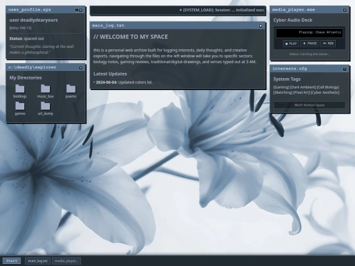Pause the Cyber Audio Deck track
This screenshot has width=355, height=266.
click(310, 43)
